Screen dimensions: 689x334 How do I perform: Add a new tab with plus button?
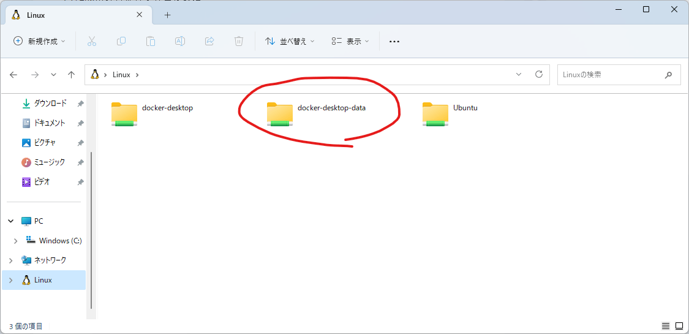pos(167,15)
